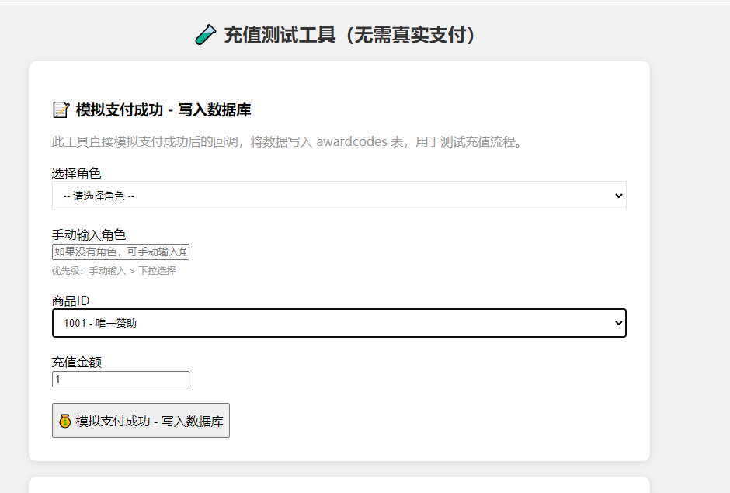Open the 选择角色 dropdown list
This screenshot has width=730, height=493.
339,196
